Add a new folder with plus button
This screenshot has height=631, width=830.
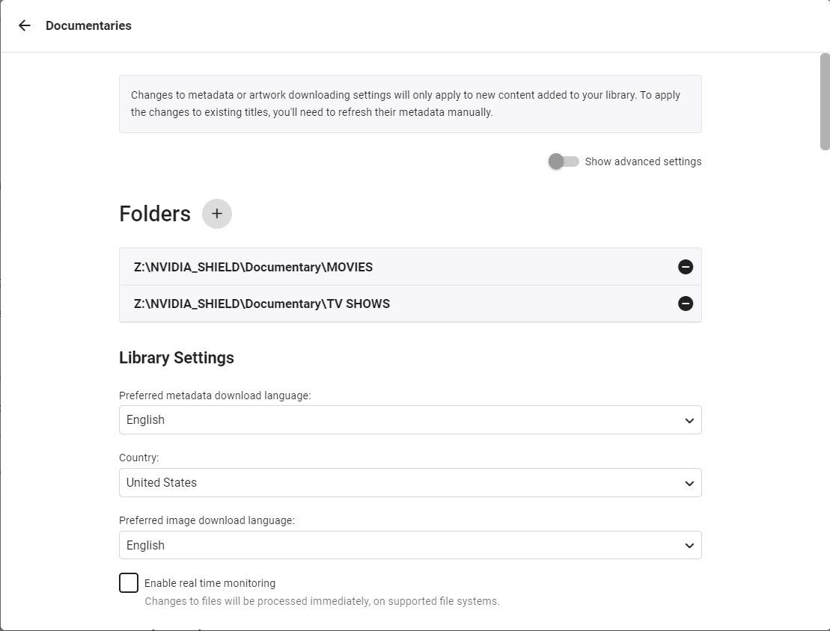point(217,214)
